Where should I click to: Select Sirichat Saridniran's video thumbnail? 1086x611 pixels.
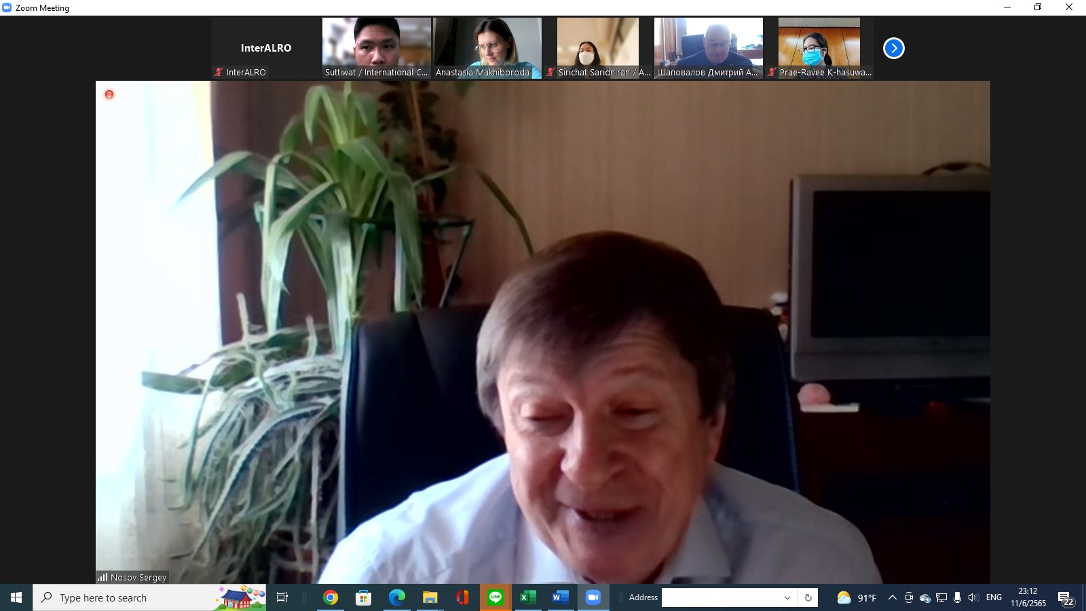[598, 48]
